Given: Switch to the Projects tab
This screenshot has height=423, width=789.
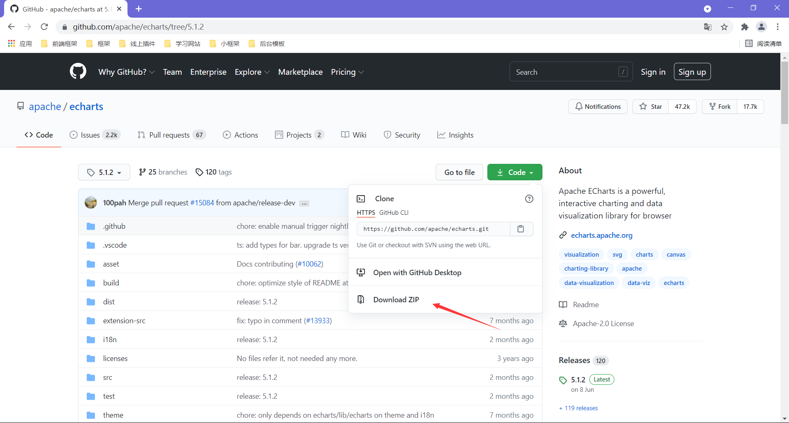Looking at the screenshot, I should click(300, 135).
